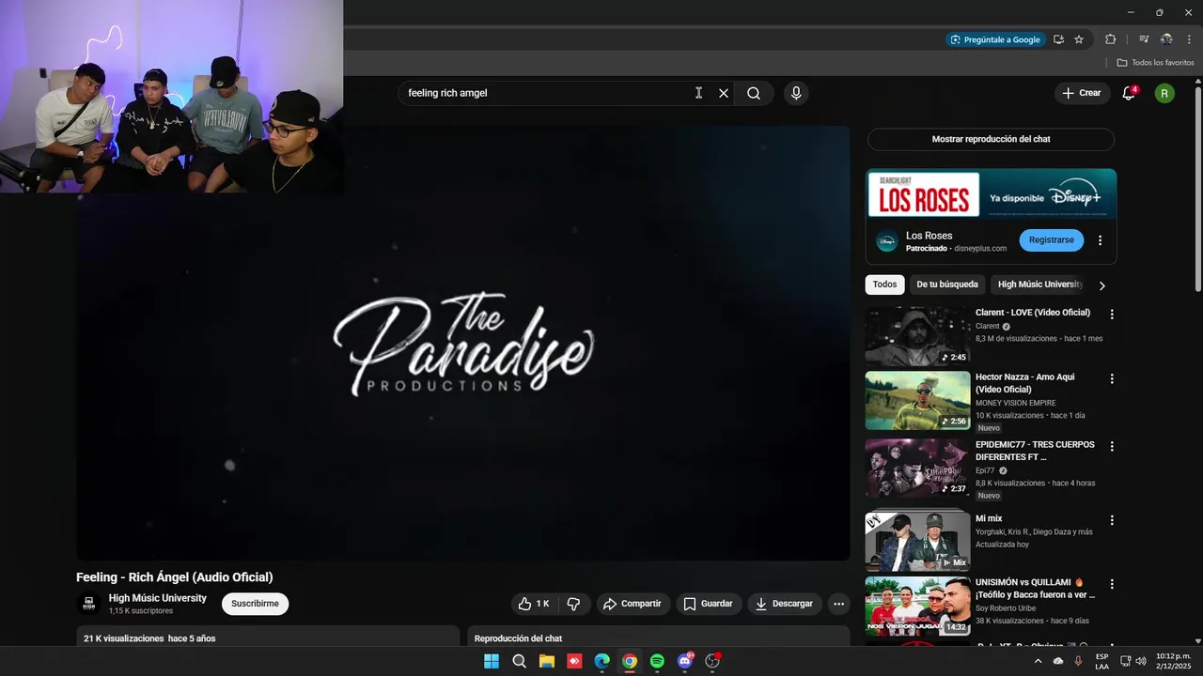Open options for Hector Nazza video
The width and height of the screenshot is (1203, 676).
pos(1112,378)
